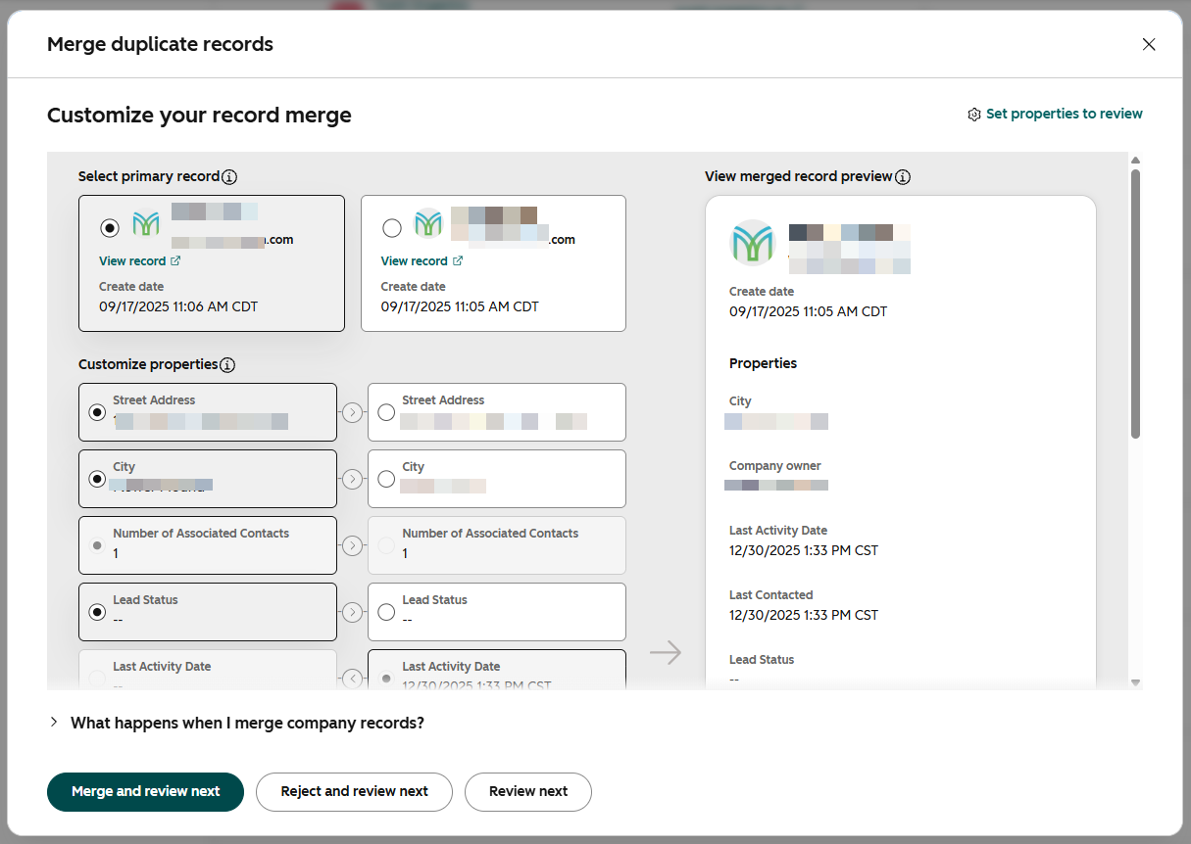This screenshot has height=844, width=1191.
Task: Choose right Lead Status value
Action: [x=386, y=612]
